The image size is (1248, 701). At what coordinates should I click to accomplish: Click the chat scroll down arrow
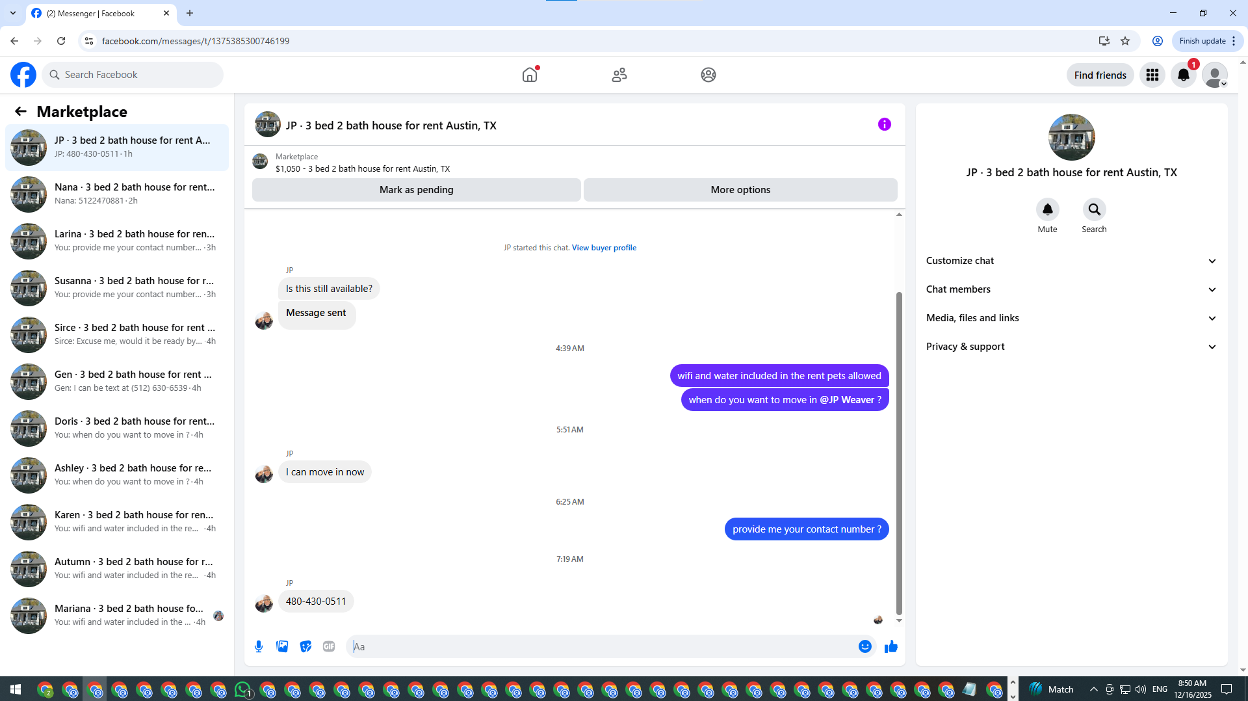[x=899, y=621]
